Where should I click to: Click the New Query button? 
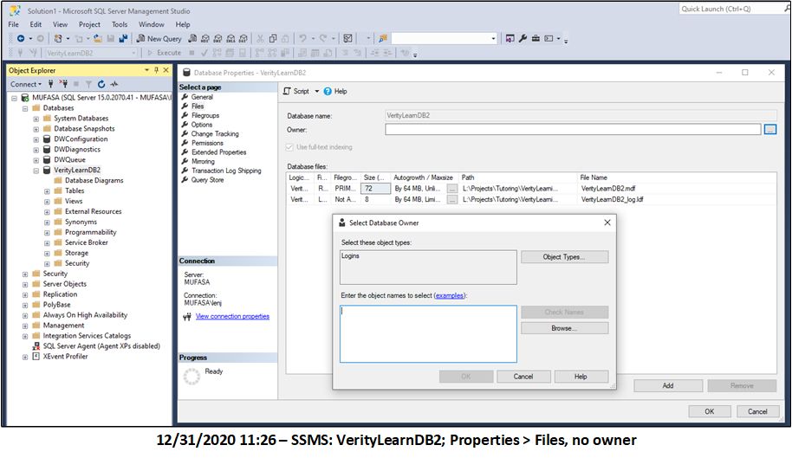(159, 38)
